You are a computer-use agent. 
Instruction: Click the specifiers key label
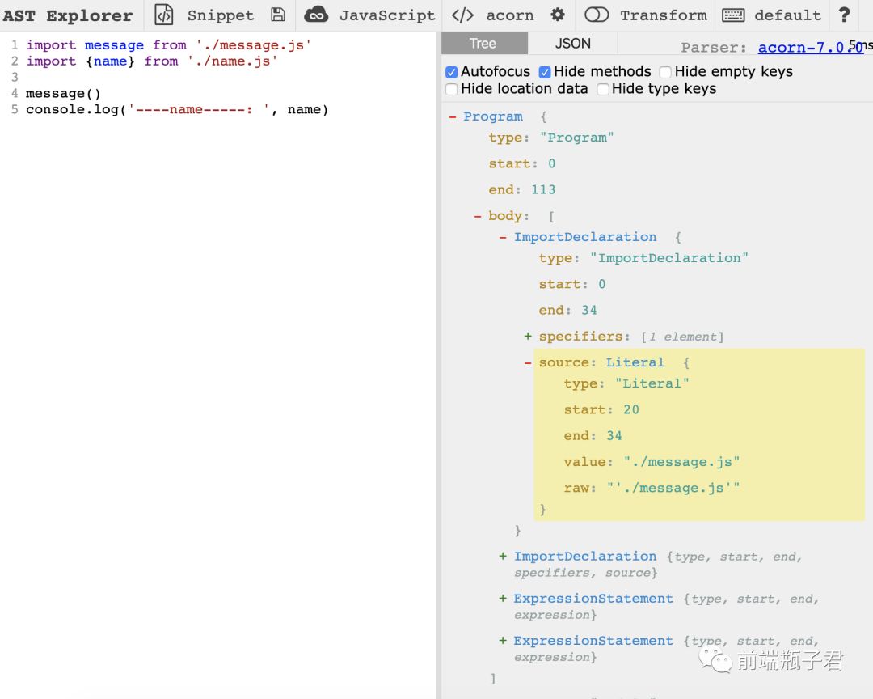(580, 336)
